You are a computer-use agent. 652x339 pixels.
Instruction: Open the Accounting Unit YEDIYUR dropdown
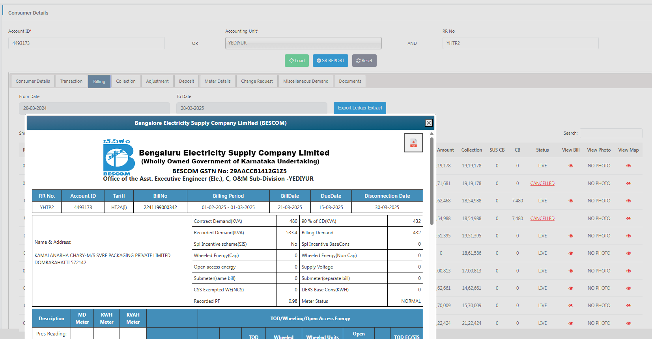click(x=303, y=43)
